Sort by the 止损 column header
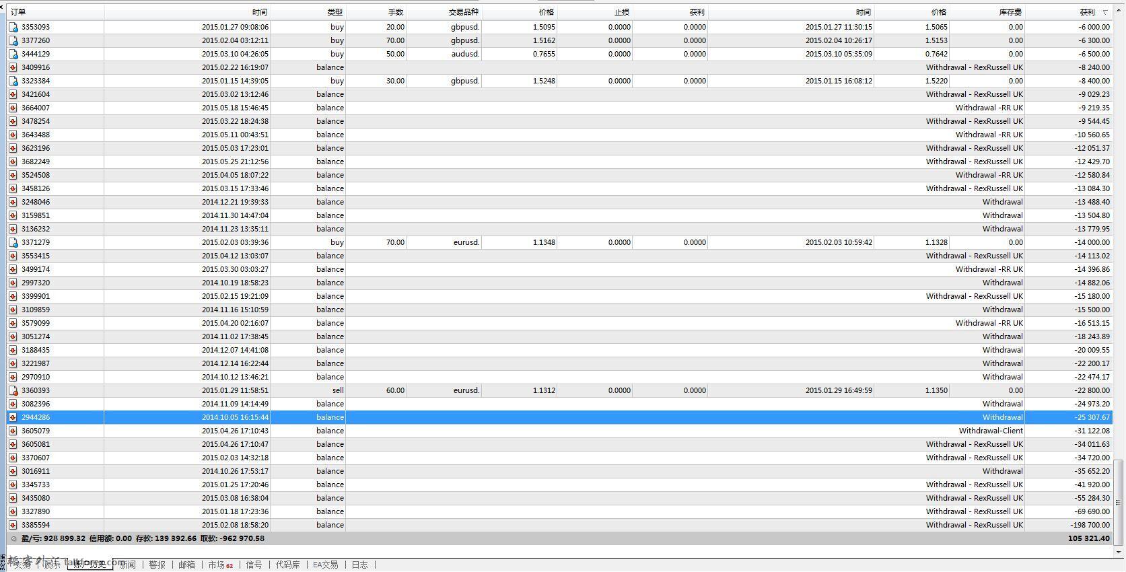The image size is (1126, 572). (x=594, y=12)
